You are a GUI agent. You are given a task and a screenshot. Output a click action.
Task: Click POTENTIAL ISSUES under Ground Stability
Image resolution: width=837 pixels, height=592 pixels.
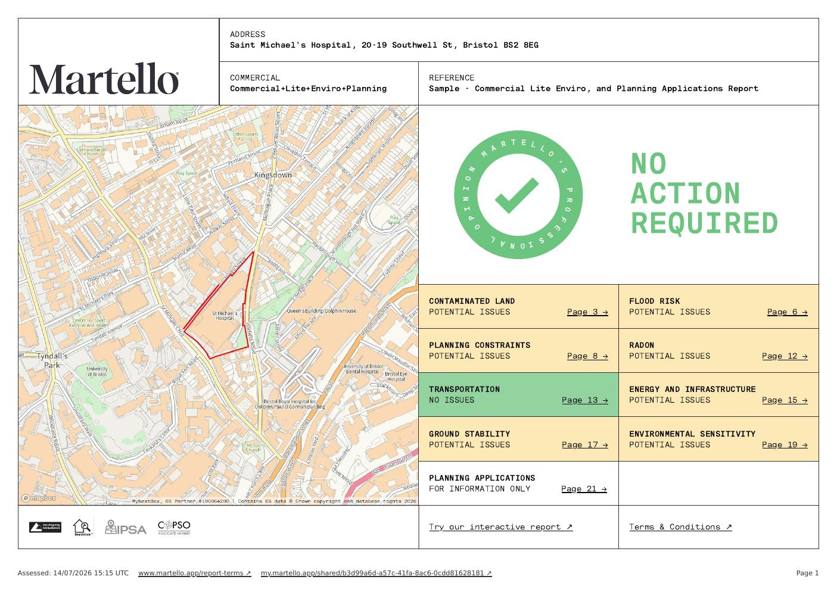pyautogui.click(x=469, y=444)
